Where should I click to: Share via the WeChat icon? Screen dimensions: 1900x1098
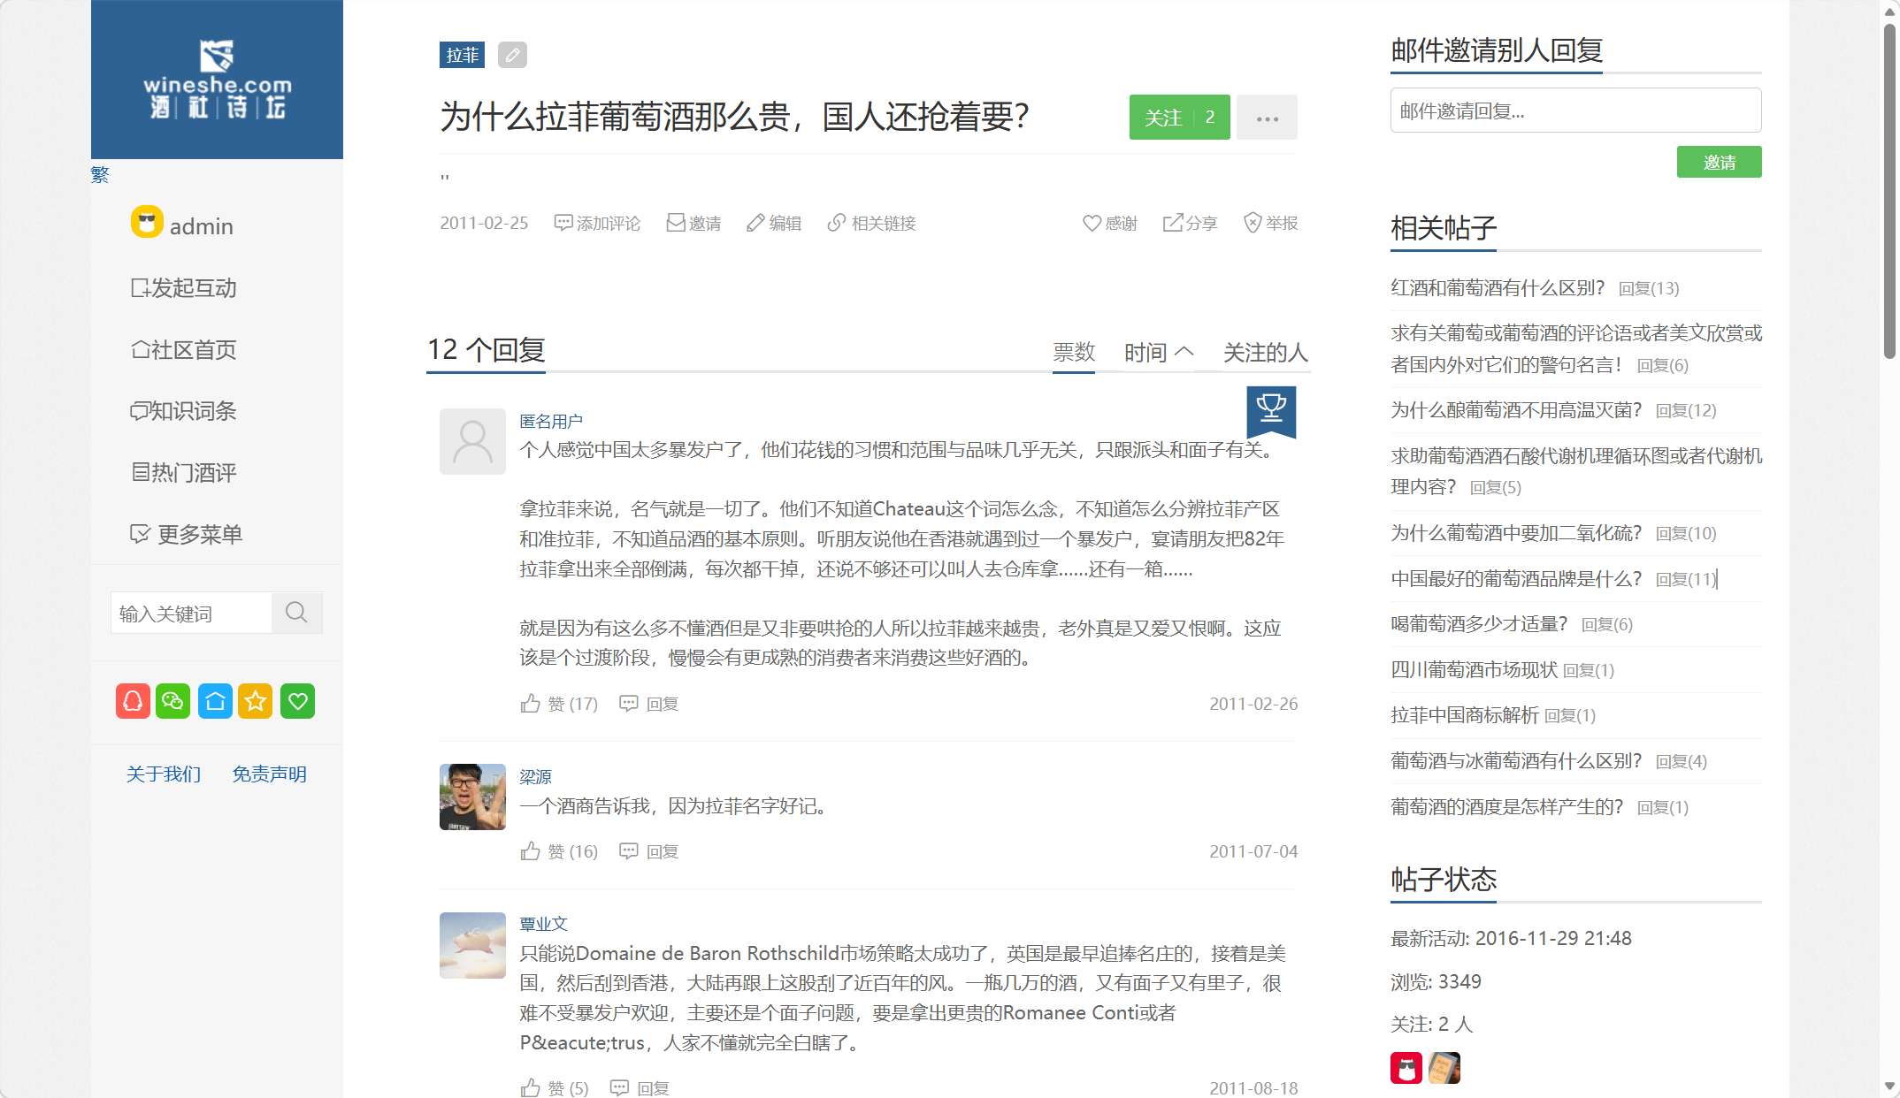(x=173, y=701)
